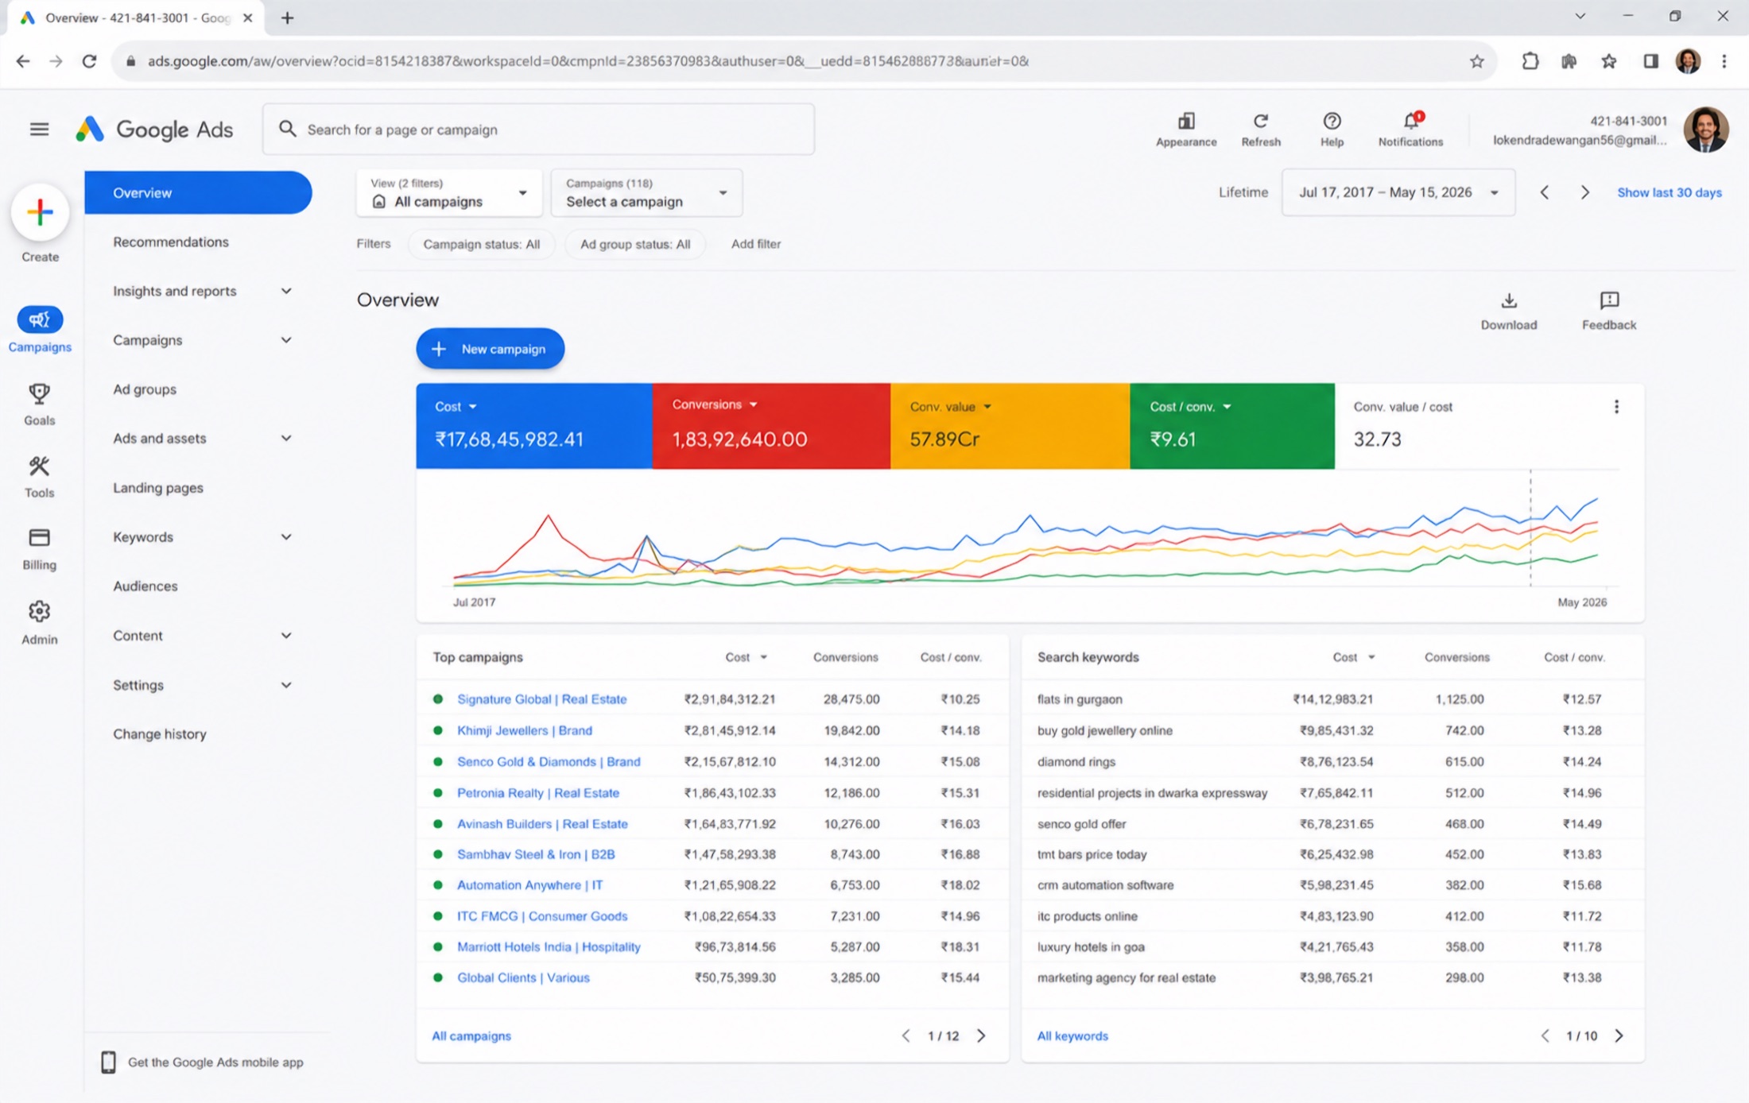The image size is (1749, 1103).
Task: Open browser side panel icon
Action: pyautogui.click(x=1650, y=61)
